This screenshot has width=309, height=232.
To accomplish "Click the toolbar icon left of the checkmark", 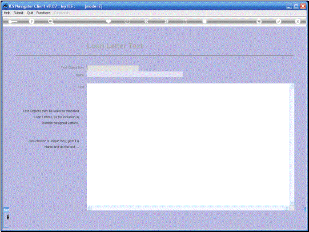I will click(259, 21).
